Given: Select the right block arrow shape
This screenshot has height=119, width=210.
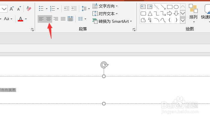Looking at the screenshot, I should click(170, 14).
